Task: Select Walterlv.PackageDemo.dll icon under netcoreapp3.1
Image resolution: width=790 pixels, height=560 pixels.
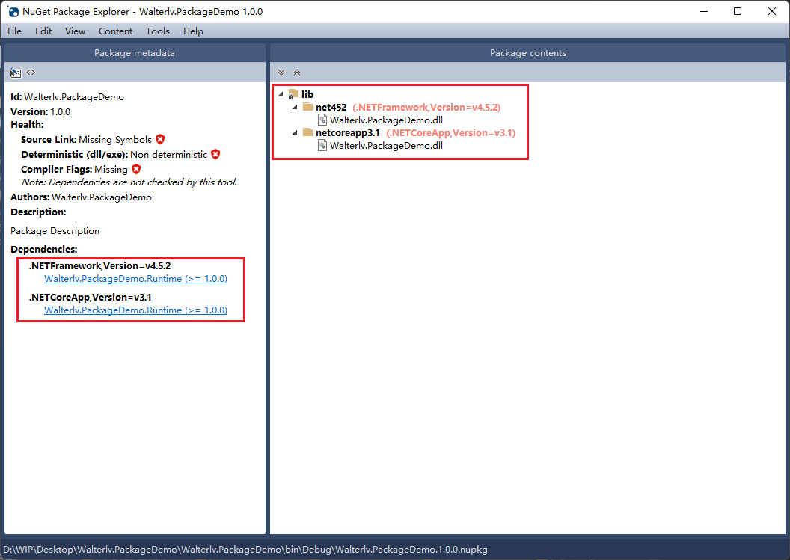Action: tap(322, 145)
